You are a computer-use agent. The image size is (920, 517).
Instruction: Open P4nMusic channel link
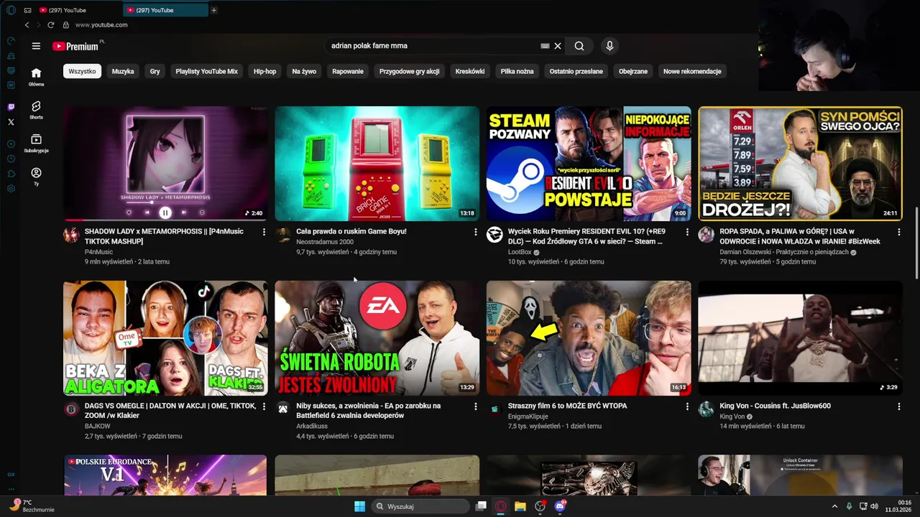[98, 252]
